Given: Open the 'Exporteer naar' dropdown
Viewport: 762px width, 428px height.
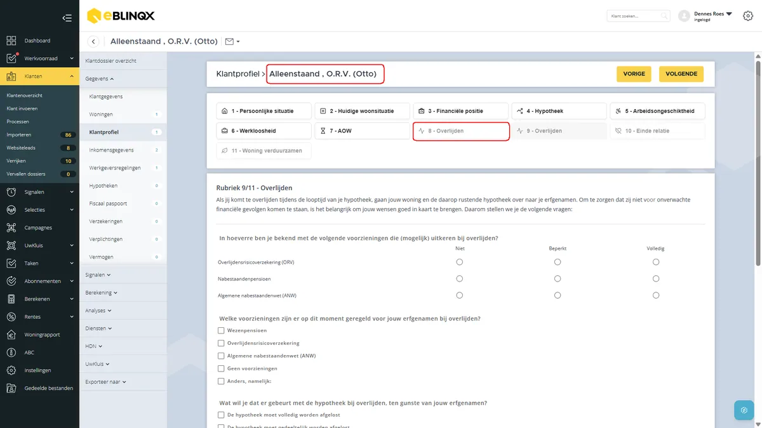Looking at the screenshot, I should 105,382.
